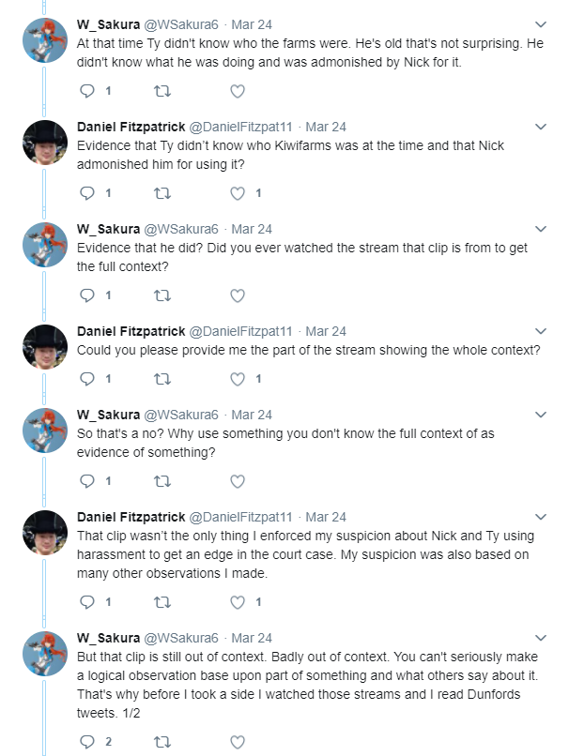Open the @WSakura6 handle in the top tweet
Viewport: 569px width, 756px height.
(x=181, y=24)
